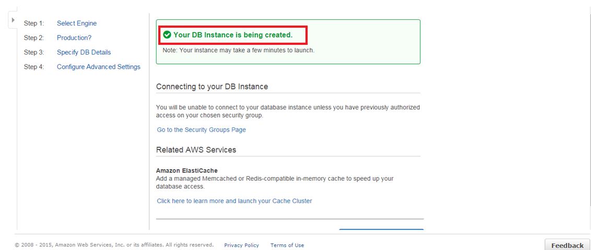Click 'Connecting to your DB Instance' heading
The image size is (591, 250).
point(212,86)
